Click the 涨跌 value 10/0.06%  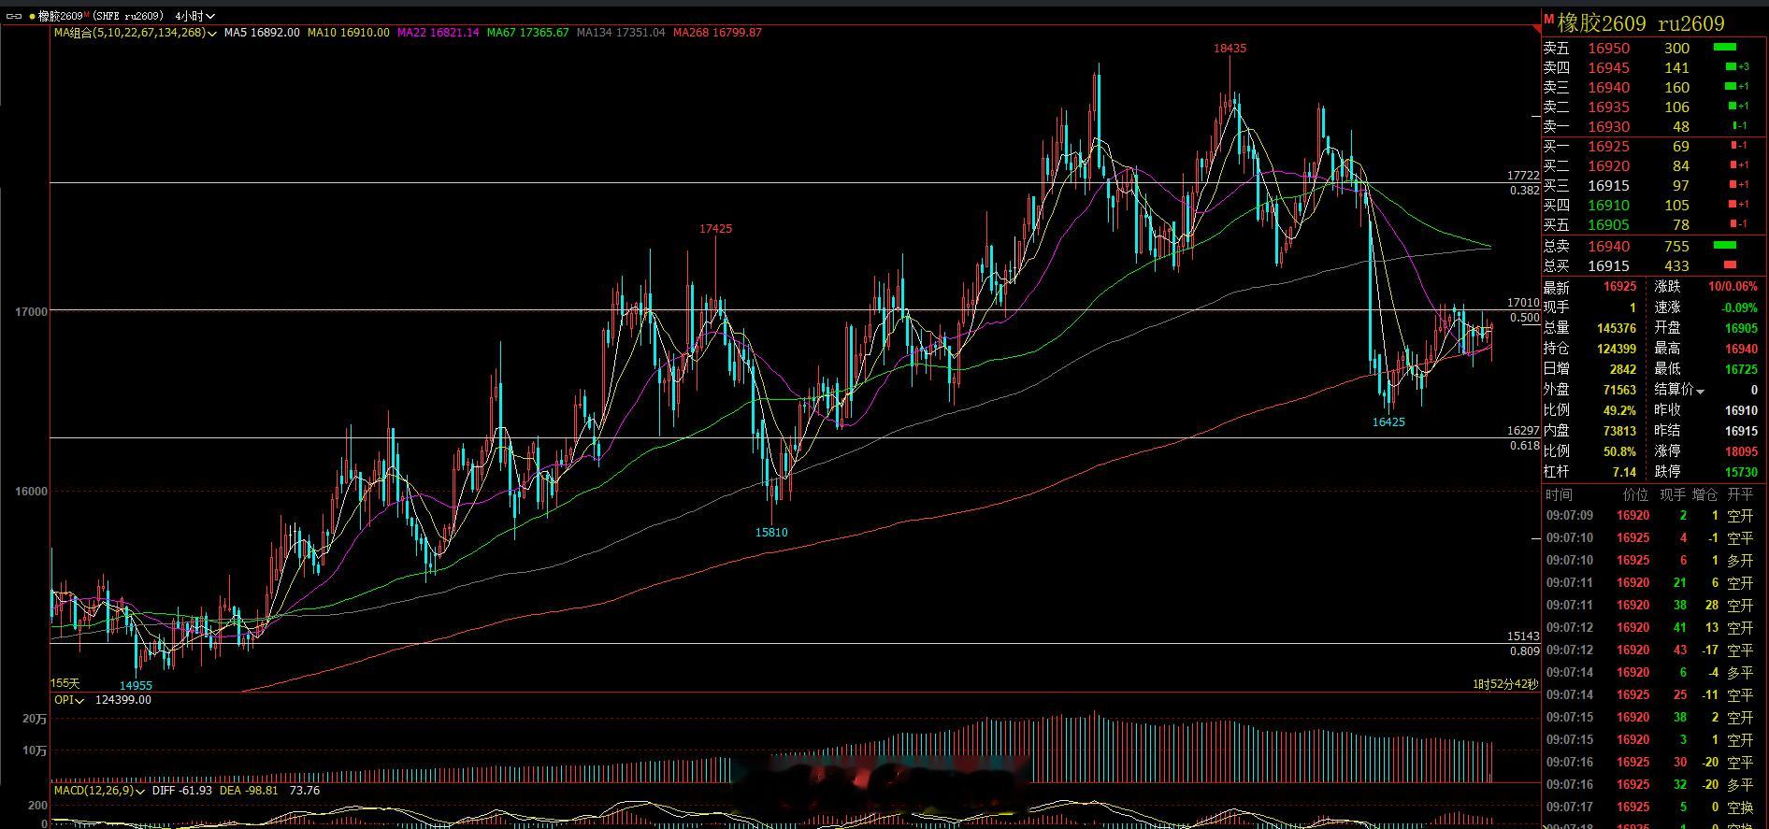tap(1733, 287)
